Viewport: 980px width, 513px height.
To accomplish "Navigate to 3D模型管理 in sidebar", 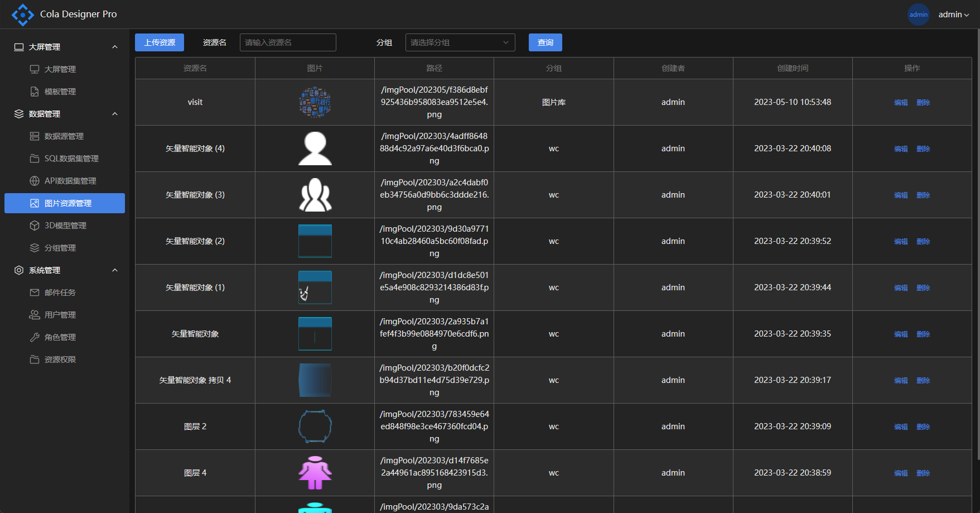I will pos(65,226).
